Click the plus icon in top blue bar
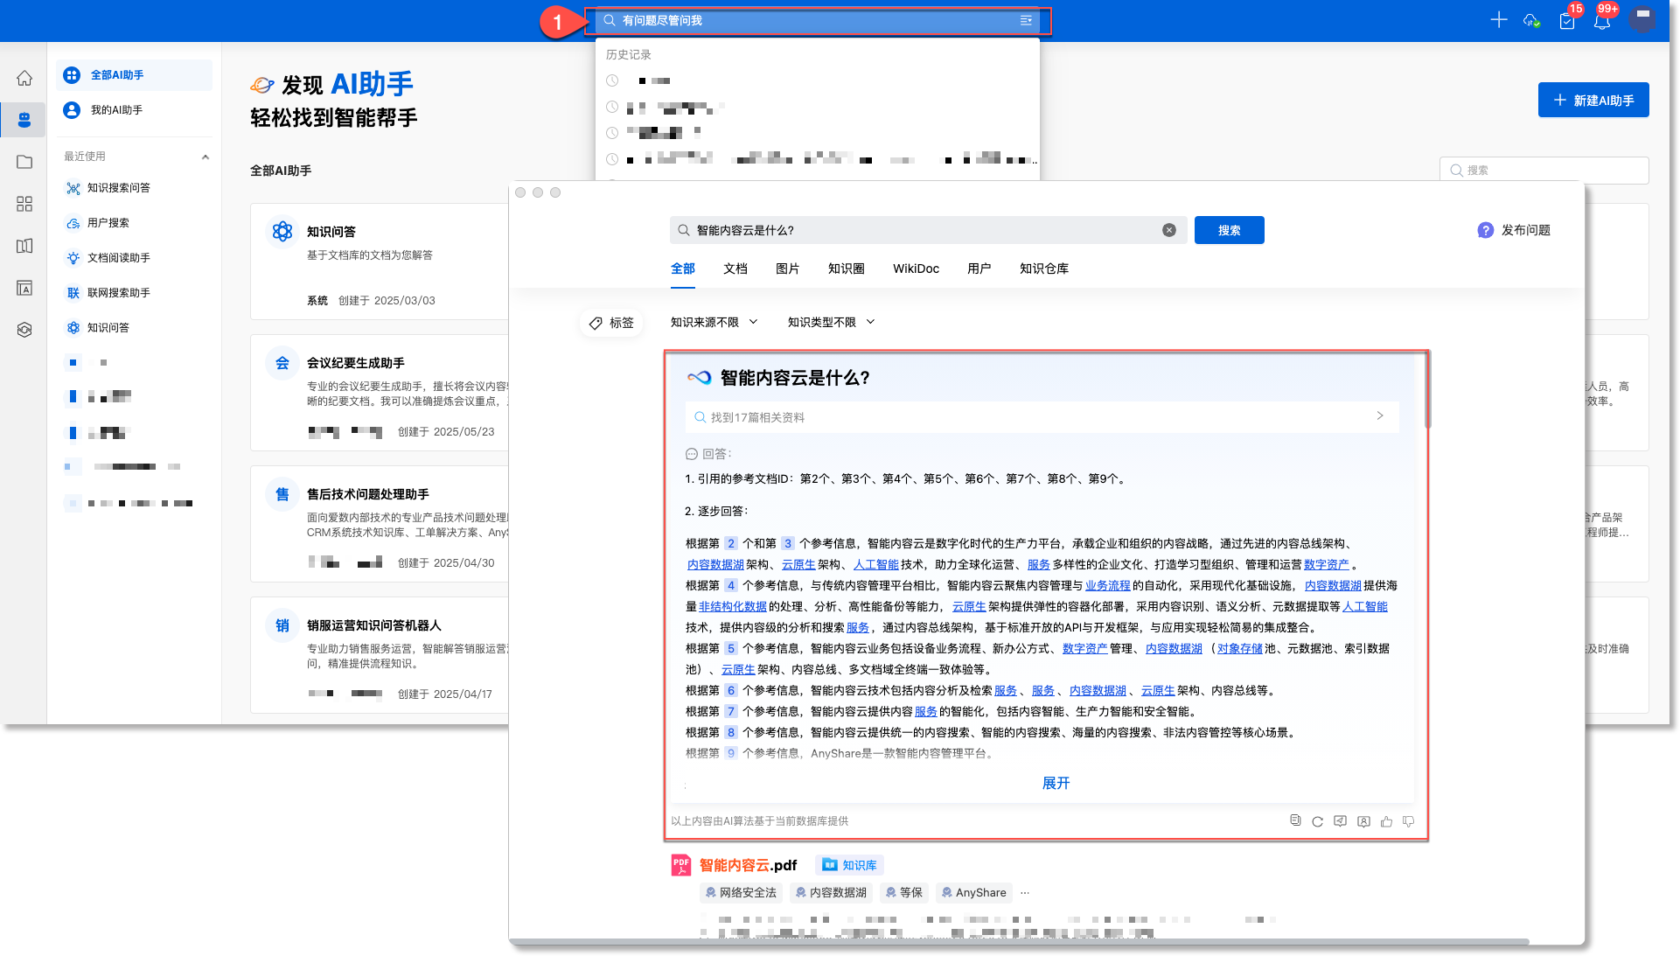The image size is (1680, 956). [1499, 20]
